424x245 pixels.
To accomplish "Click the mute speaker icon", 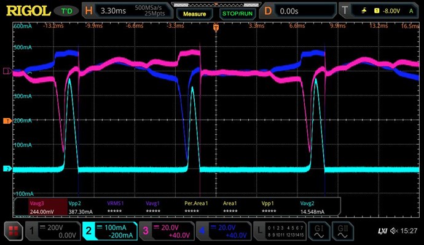I will coord(394,231).
